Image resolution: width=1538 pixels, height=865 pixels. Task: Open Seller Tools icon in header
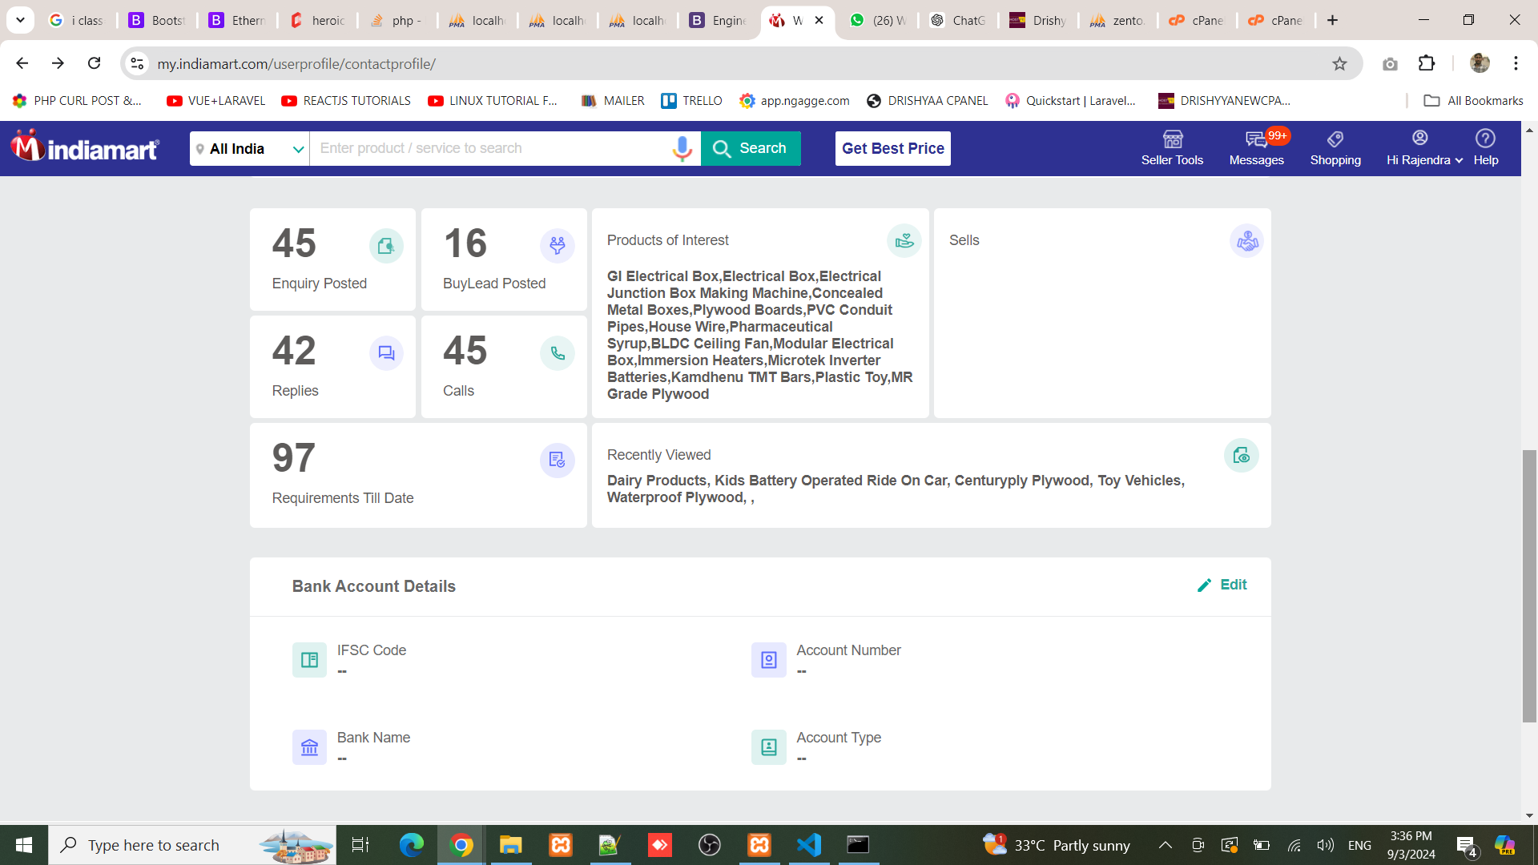coord(1172,139)
